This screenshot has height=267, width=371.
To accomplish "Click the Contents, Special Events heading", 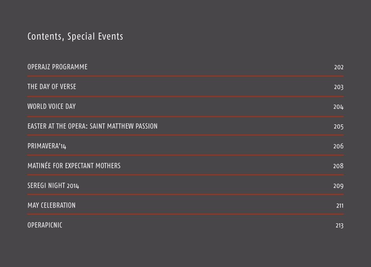I will point(75,37).
